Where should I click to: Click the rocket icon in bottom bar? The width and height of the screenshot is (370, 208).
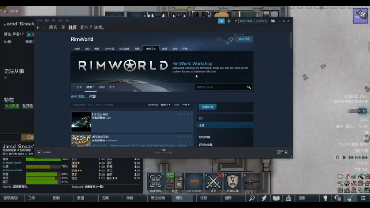(x=264, y=198)
